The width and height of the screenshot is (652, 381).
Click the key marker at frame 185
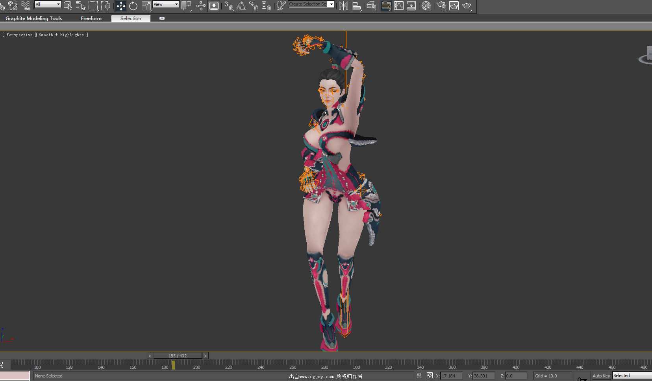173,365
